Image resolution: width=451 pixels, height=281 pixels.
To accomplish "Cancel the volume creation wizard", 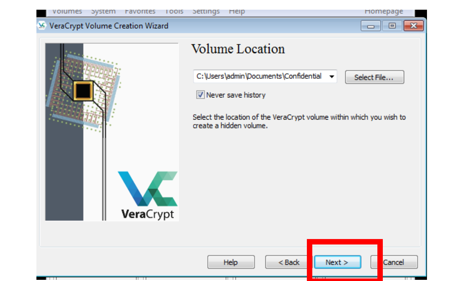I will tap(394, 262).
